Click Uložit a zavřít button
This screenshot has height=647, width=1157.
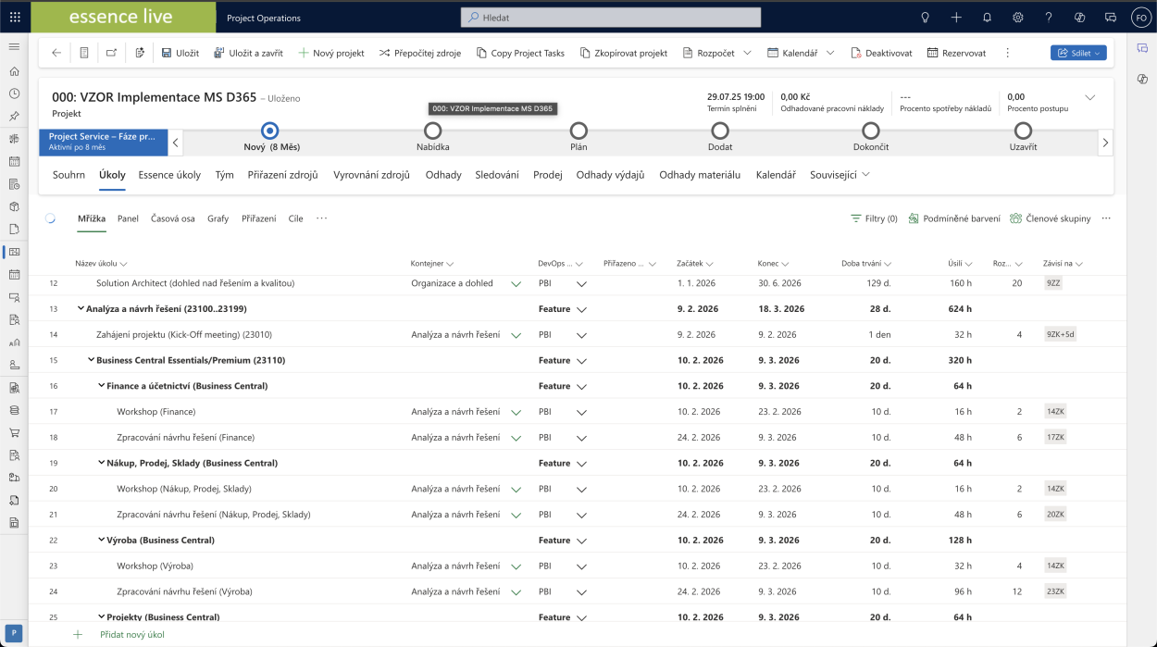[x=248, y=53]
